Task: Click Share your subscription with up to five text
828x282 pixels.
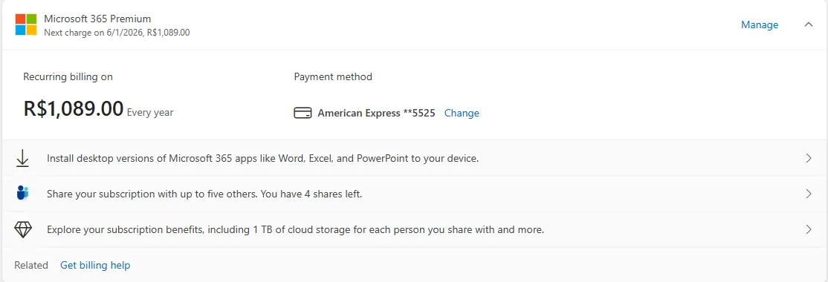Action: tap(204, 194)
